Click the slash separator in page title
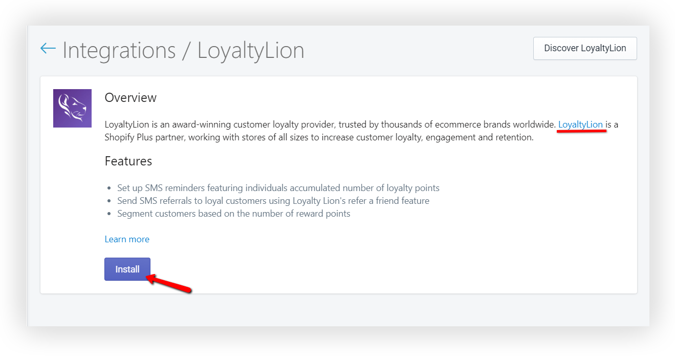This screenshot has height=357, width=675. [x=187, y=50]
